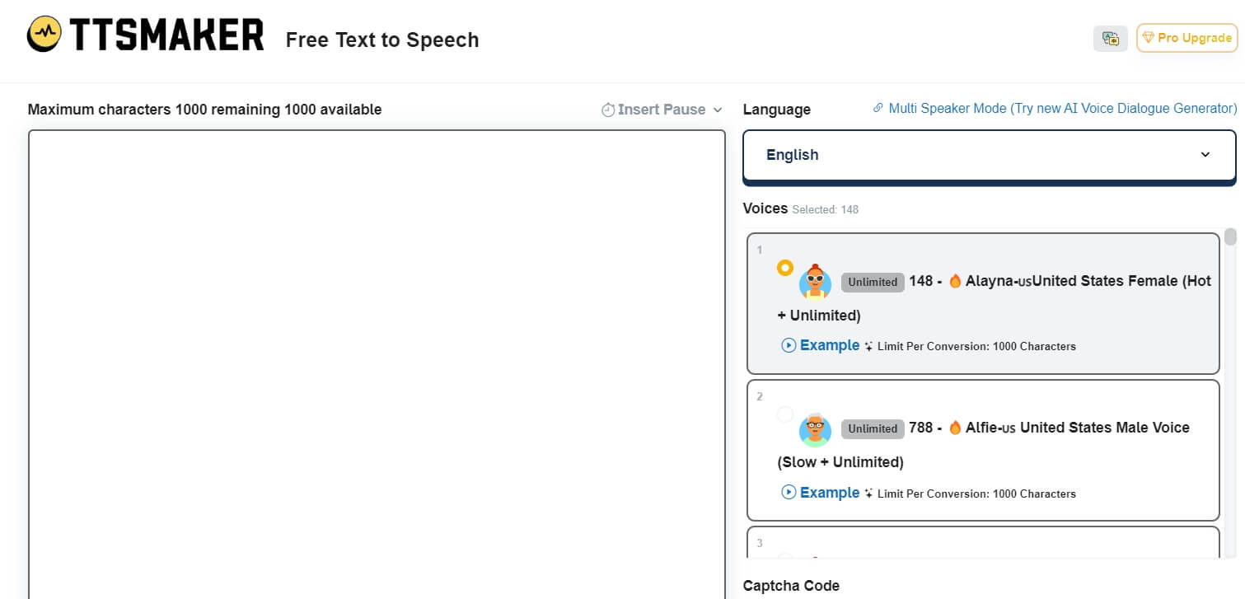Click the 'Selected: 148' text
The image size is (1245, 599).
pyautogui.click(x=826, y=210)
